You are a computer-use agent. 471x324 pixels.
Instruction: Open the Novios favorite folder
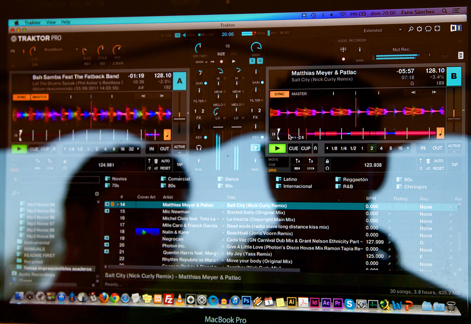point(115,179)
